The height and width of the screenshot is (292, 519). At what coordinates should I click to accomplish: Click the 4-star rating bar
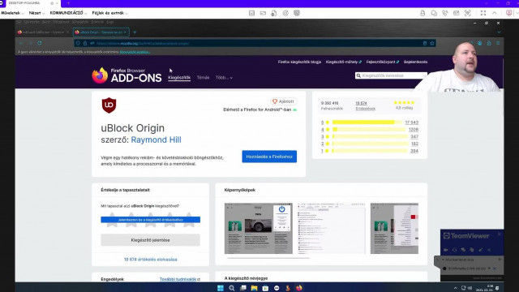[x=370, y=130]
